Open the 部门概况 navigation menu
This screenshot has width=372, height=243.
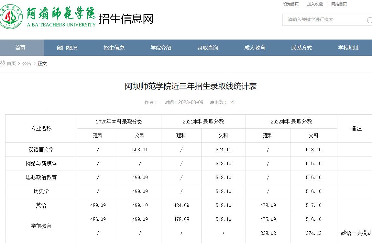click(x=67, y=48)
